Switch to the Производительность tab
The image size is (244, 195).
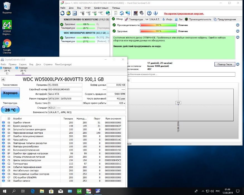point(198,19)
